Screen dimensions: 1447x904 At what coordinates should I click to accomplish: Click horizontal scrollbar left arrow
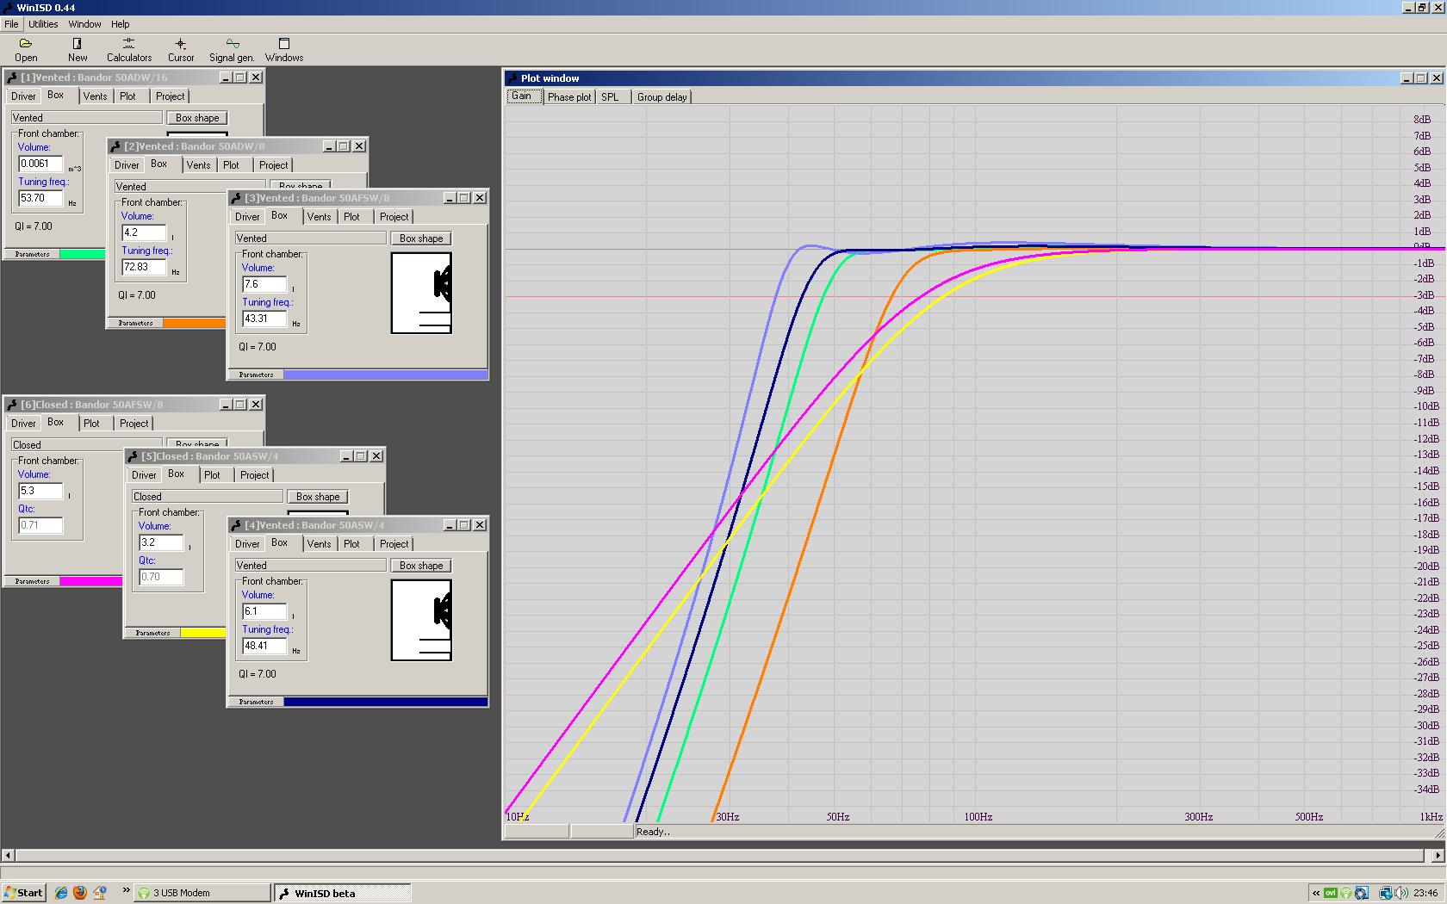tap(9, 856)
